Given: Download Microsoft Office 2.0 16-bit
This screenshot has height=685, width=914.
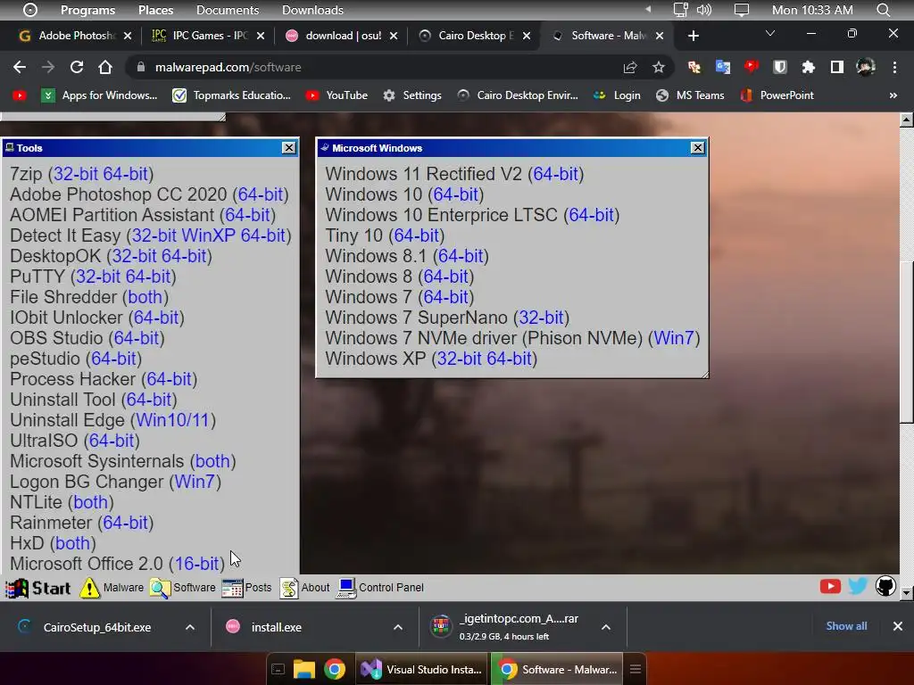Looking at the screenshot, I should [196, 564].
